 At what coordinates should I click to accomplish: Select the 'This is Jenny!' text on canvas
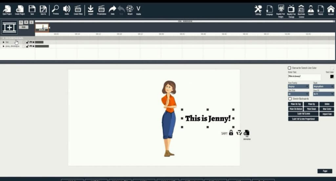click(x=208, y=118)
